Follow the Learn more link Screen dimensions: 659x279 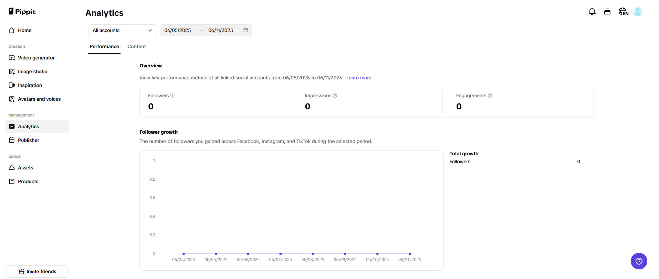(359, 78)
